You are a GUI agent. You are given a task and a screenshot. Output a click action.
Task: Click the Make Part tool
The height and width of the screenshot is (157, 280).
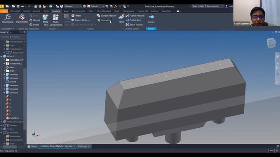click(45, 20)
